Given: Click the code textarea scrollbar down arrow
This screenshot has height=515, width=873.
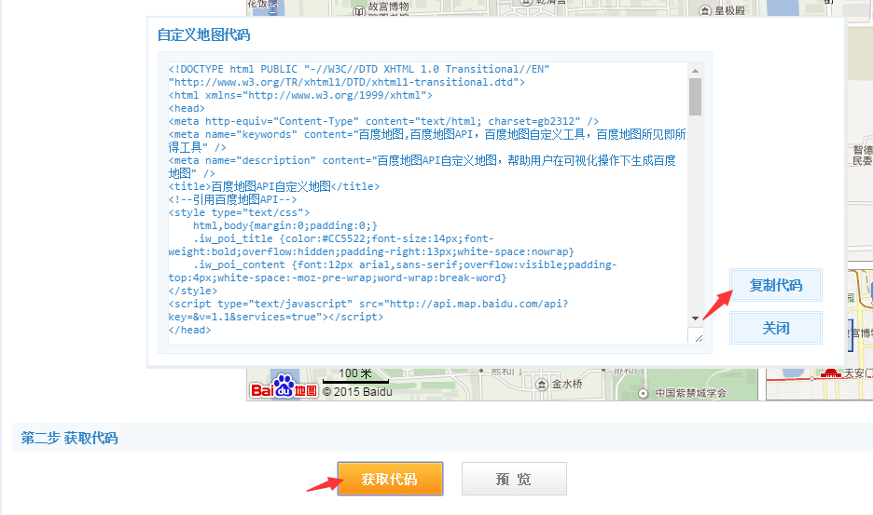Looking at the screenshot, I should click(695, 318).
